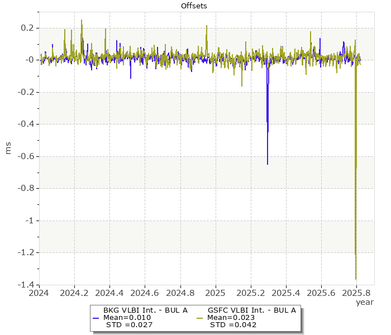
Task: Click the 2024.2 x-axis tick label
Action: [x=74, y=292]
